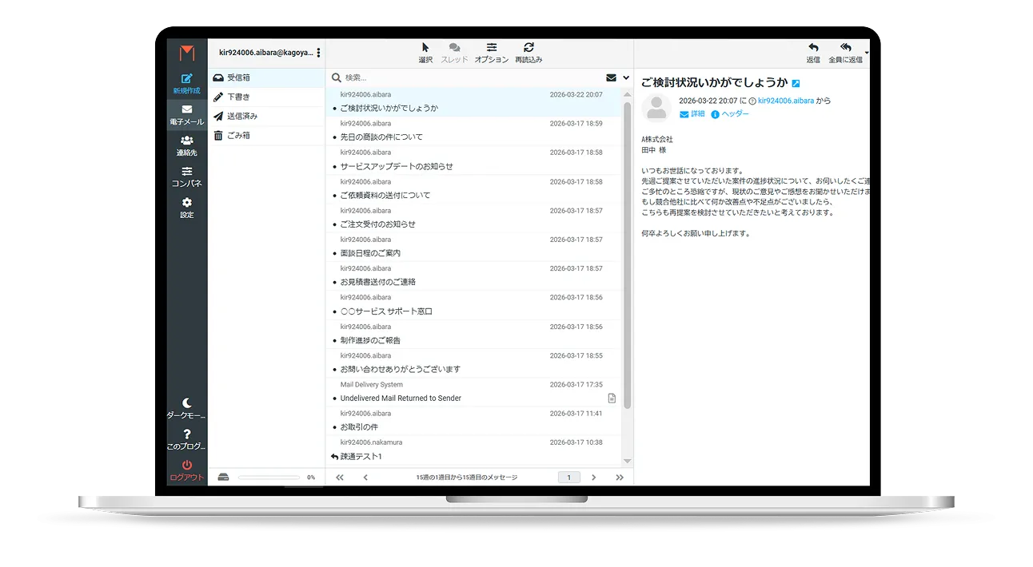
Task: Click the 詳細 details link
Action: [x=692, y=114]
